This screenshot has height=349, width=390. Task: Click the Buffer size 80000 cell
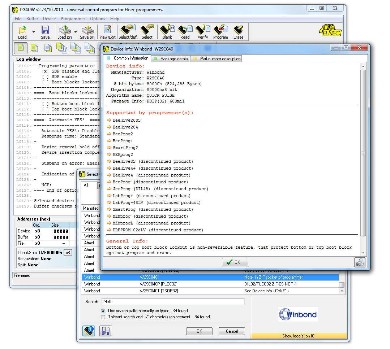tap(55, 237)
